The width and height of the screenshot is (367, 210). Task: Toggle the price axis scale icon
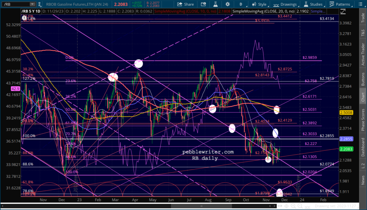click(x=343, y=11)
